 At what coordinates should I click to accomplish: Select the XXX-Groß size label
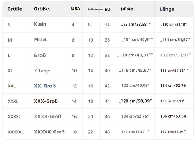click(x=46, y=101)
